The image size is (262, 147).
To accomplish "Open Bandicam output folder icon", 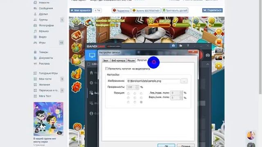I will click(x=181, y=45).
